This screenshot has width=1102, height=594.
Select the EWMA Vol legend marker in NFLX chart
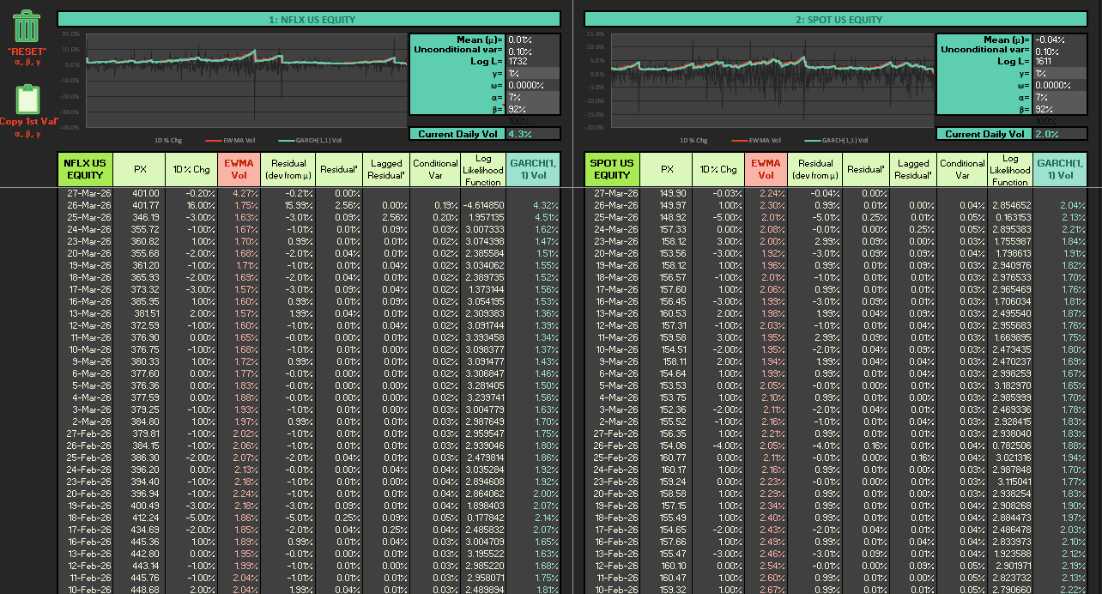pos(212,140)
